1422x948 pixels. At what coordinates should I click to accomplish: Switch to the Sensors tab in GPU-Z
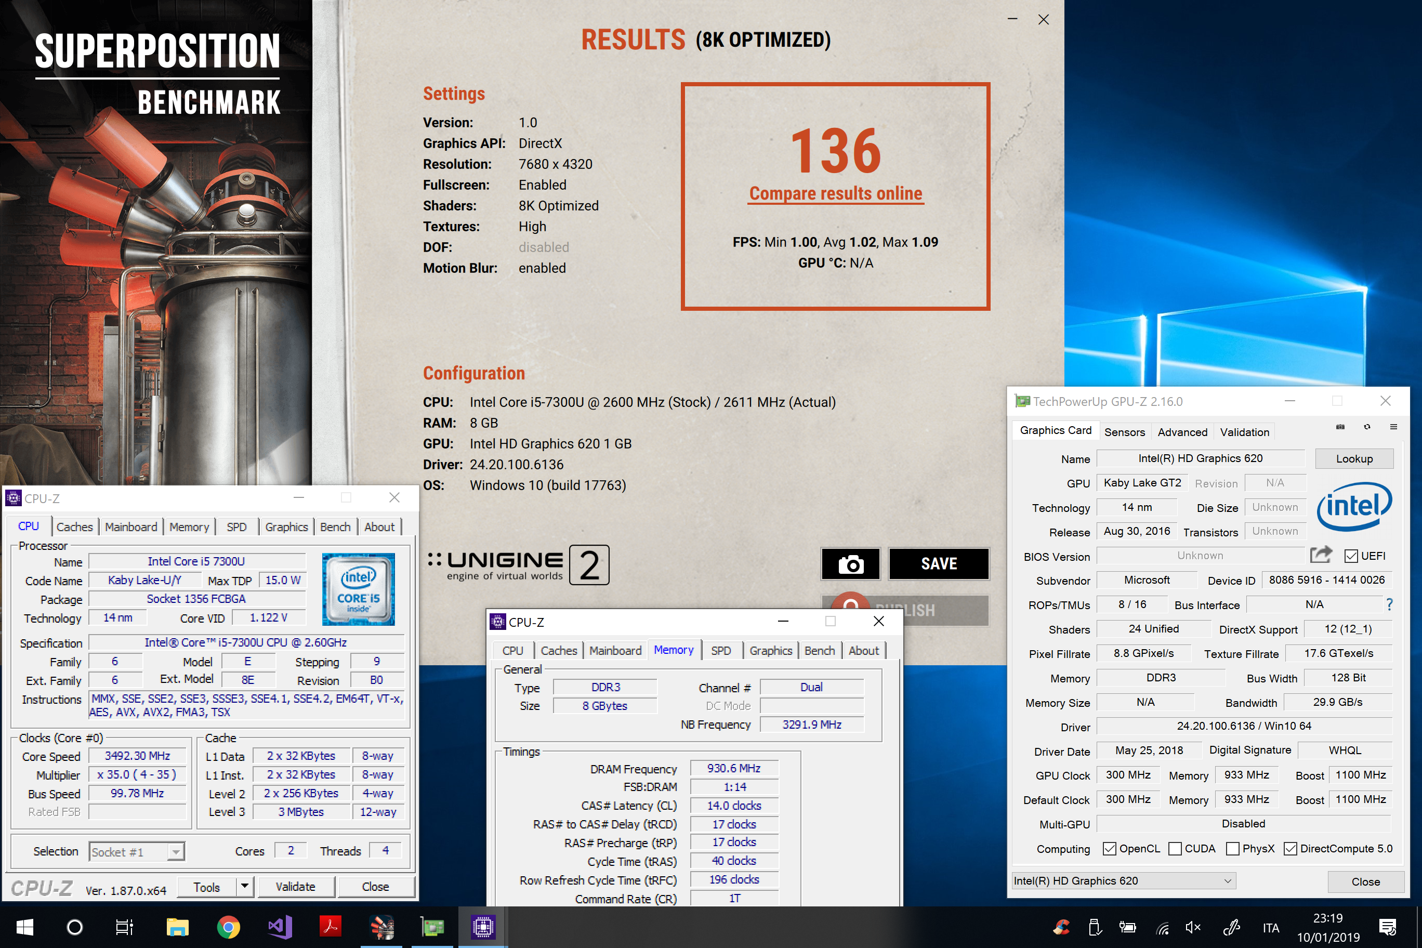pyautogui.click(x=1125, y=432)
